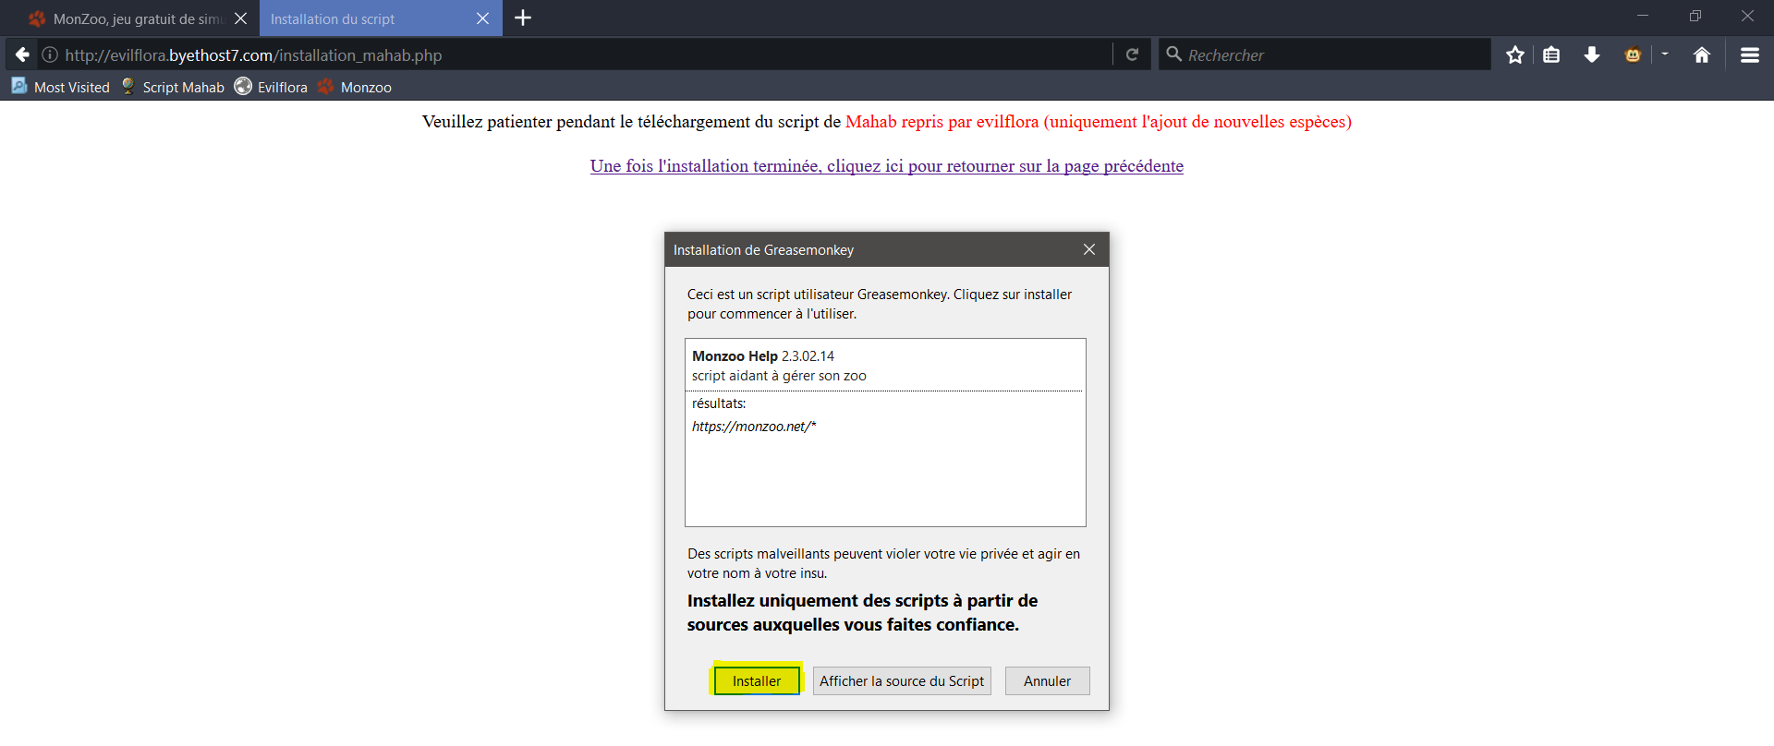This screenshot has height=746, width=1774.
Task: Expand the Greasemonkey dropdown arrow
Action: pyautogui.click(x=1665, y=54)
